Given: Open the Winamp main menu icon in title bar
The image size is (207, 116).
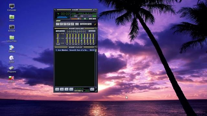Looking at the screenshot, I should click(x=55, y=10).
